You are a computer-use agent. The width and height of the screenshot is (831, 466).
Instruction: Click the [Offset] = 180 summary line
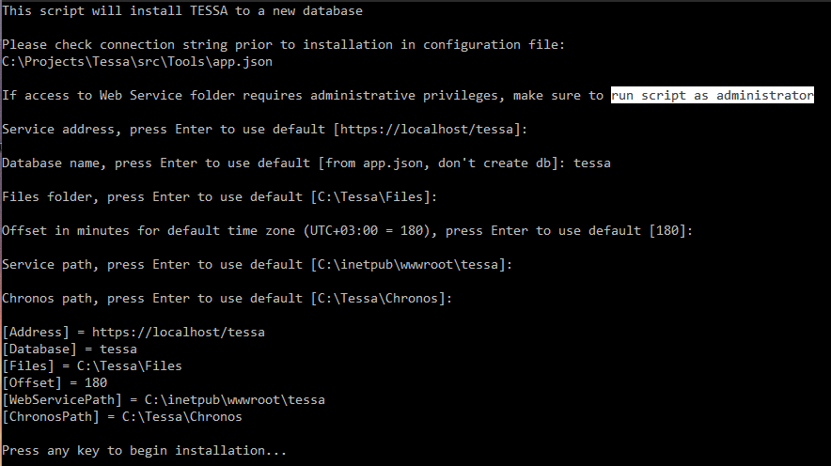coord(55,383)
